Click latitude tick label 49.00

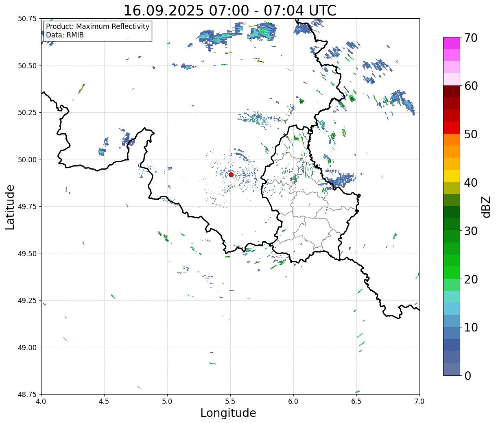click(x=27, y=347)
